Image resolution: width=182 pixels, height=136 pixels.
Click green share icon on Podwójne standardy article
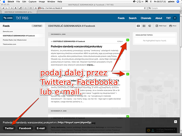pyautogui.click(x=128, y=40)
